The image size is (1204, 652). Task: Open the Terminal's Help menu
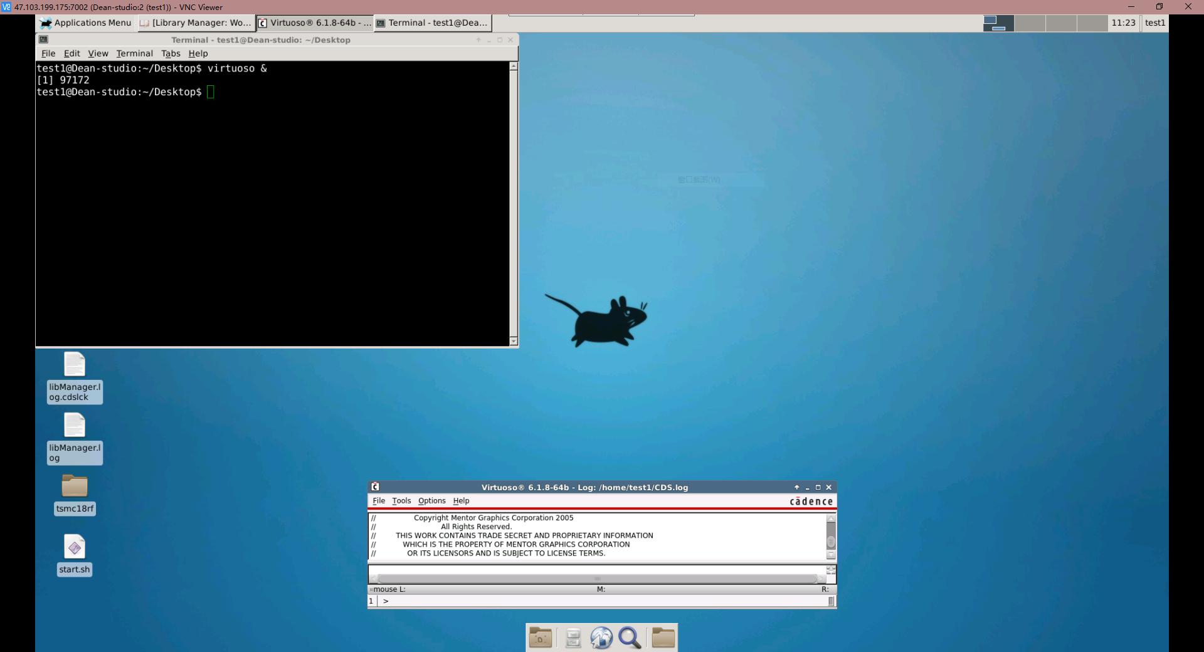198,54
